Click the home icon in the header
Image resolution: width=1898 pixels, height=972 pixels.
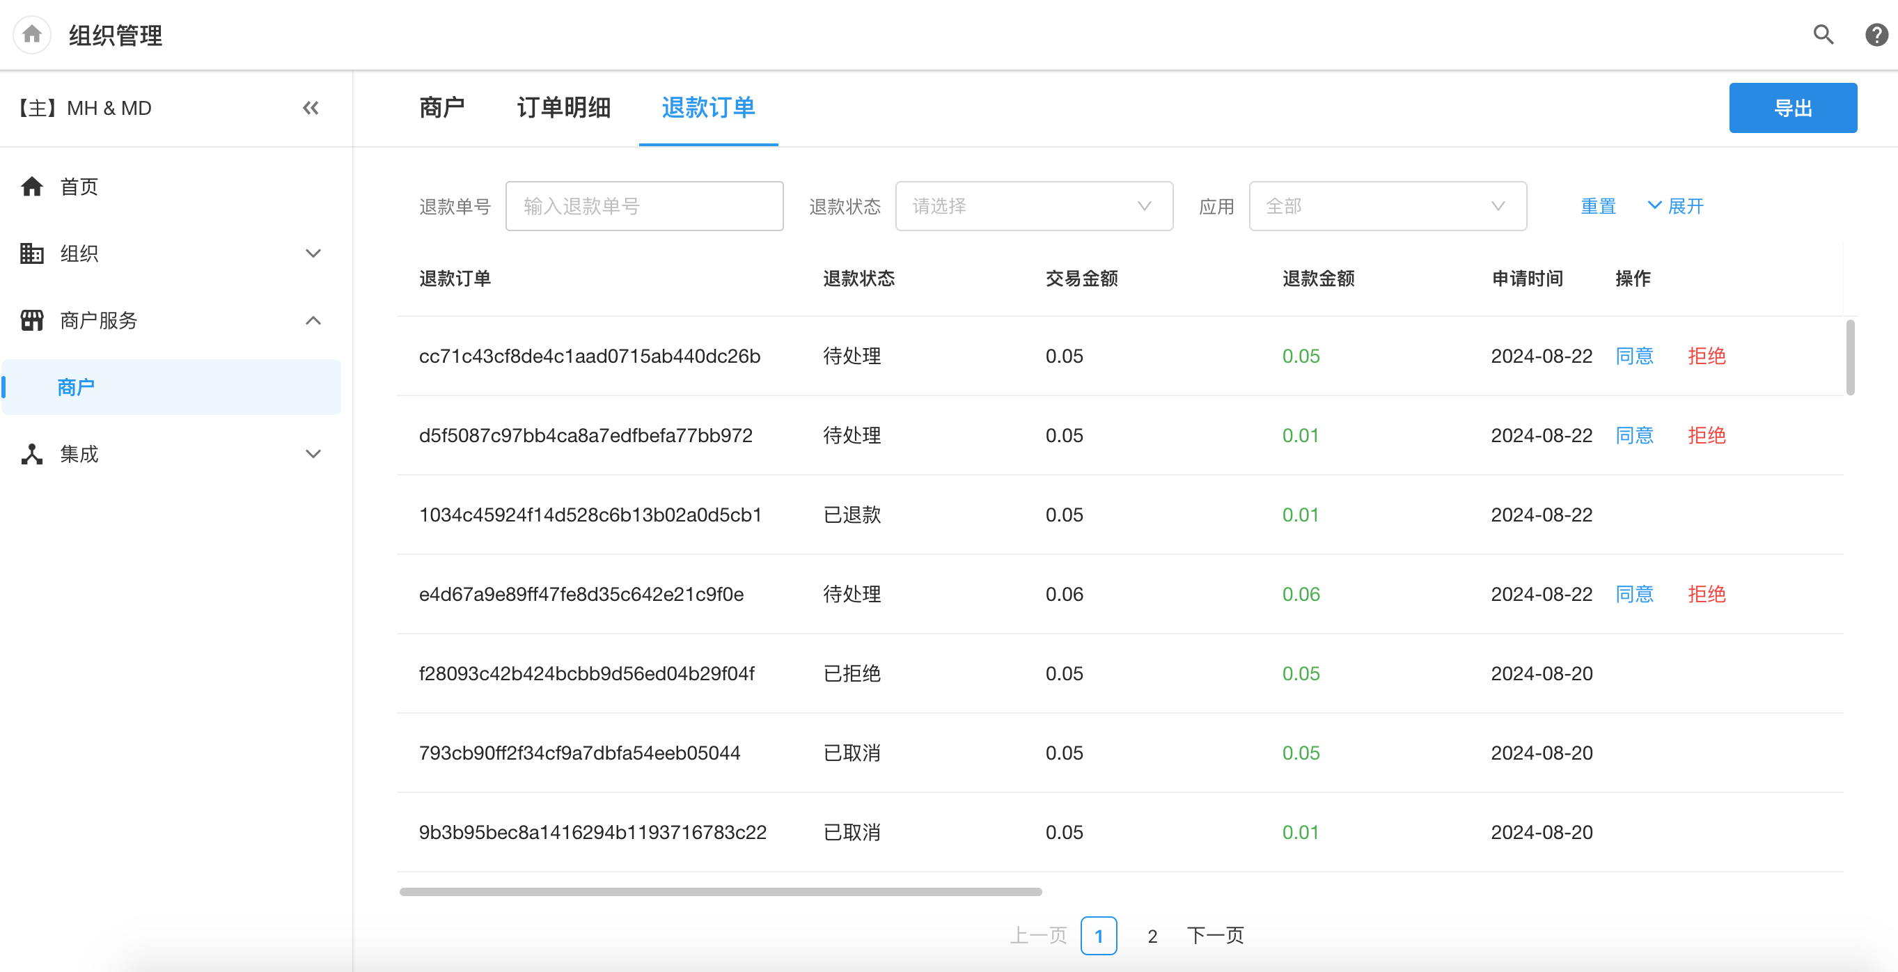pos(32,35)
